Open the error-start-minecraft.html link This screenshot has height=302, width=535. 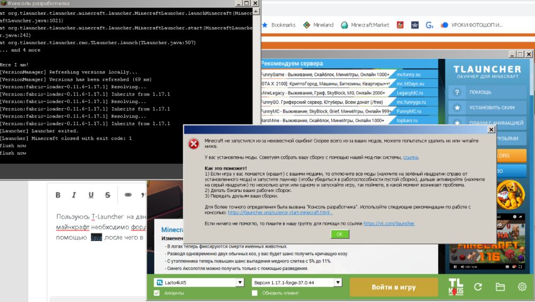click(280, 212)
